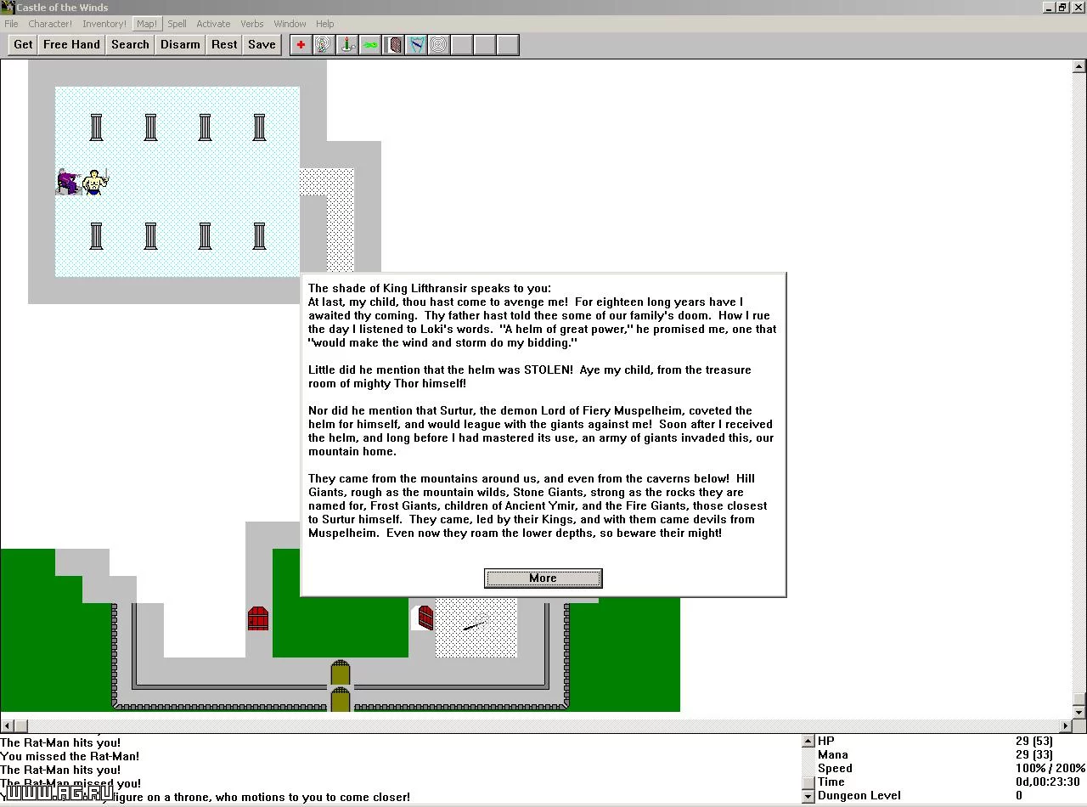Open the Window menu

point(290,24)
